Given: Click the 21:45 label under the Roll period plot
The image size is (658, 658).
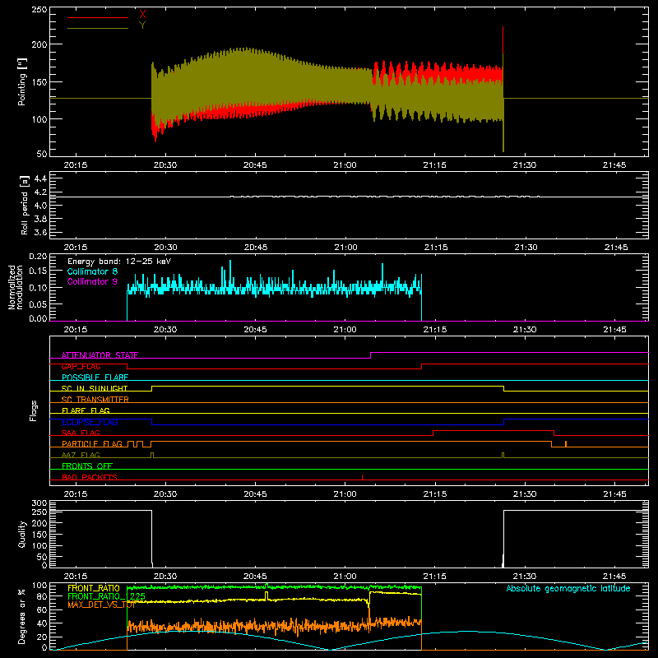Looking at the screenshot, I should point(616,248).
